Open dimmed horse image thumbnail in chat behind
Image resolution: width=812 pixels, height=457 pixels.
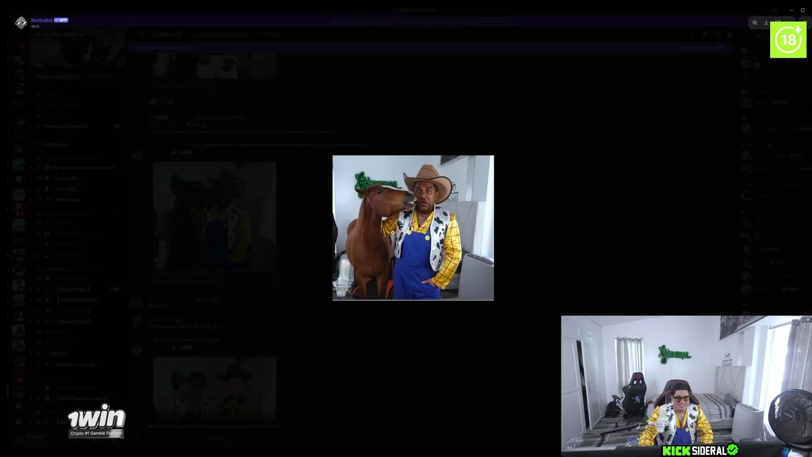tap(214, 216)
